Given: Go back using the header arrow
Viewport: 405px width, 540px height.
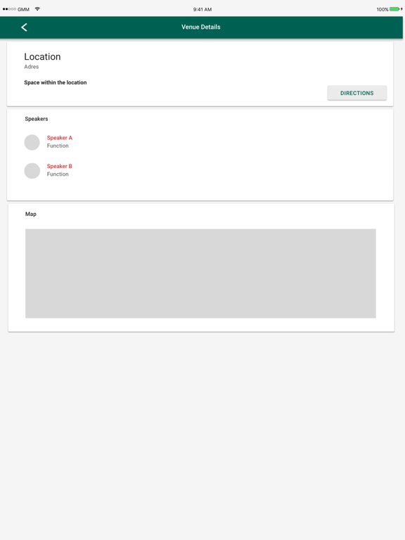Looking at the screenshot, I should coord(24,27).
